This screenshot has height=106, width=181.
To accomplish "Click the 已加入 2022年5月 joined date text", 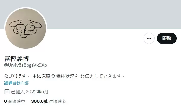I will pyautogui.click(x=29, y=92).
